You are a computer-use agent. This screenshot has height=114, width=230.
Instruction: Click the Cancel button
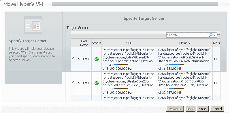click(x=217, y=109)
